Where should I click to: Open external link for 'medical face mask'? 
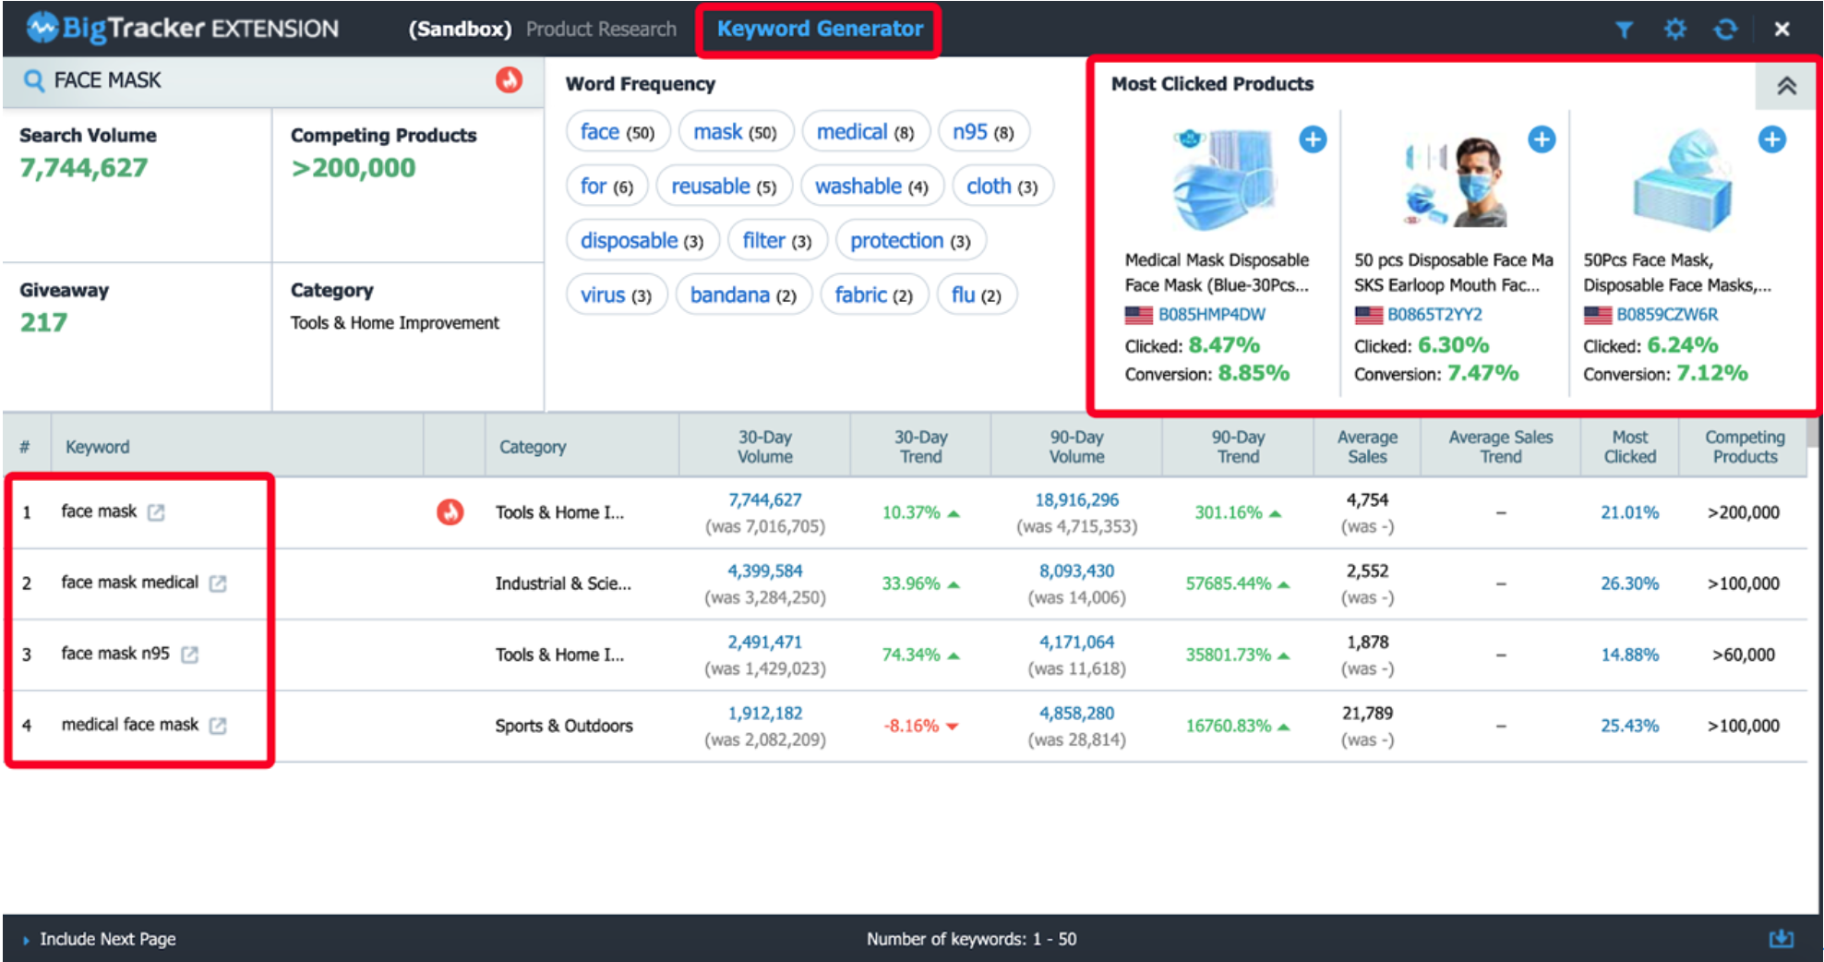point(218,726)
